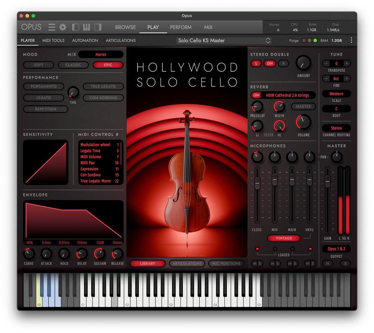
Task: Toggle Stereo Double ON button
Action: 270,64
